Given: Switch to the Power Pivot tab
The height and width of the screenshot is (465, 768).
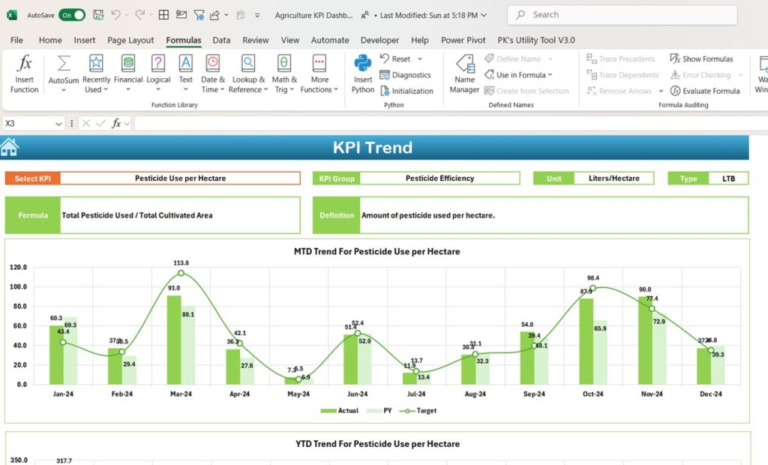Looking at the screenshot, I should pos(463,40).
